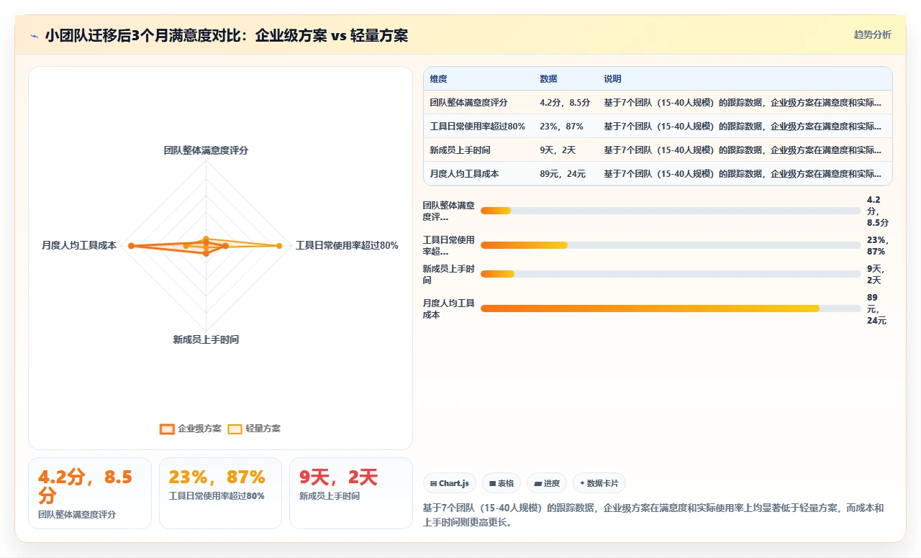Select the 进度 chip
The image size is (921, 558).
coord(547,483)
